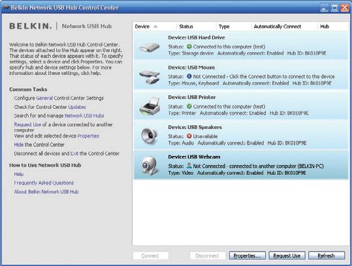Image resolution: width=352 pixels, height=266 pixels.
Task: Click 'Type: Mouse, Keyboard' text
Action: 193,83
